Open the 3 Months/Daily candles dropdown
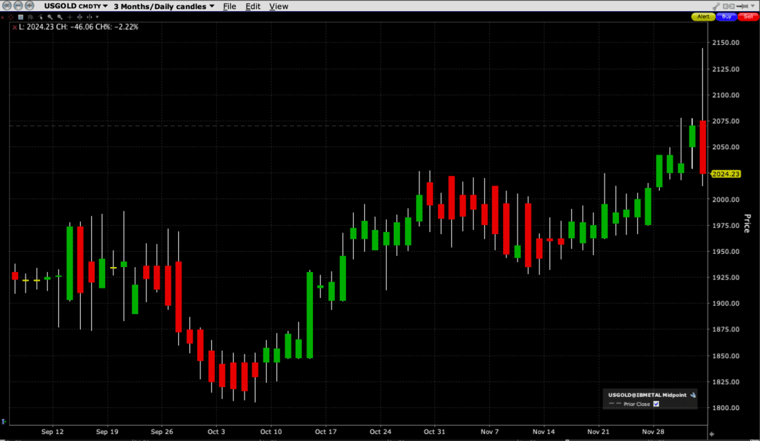Viewport: 760px width, 441px height. [x=164, y=6]
